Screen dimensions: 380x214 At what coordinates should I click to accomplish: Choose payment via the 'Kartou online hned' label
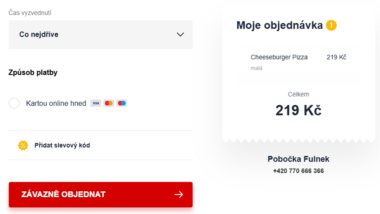point(56,103)
